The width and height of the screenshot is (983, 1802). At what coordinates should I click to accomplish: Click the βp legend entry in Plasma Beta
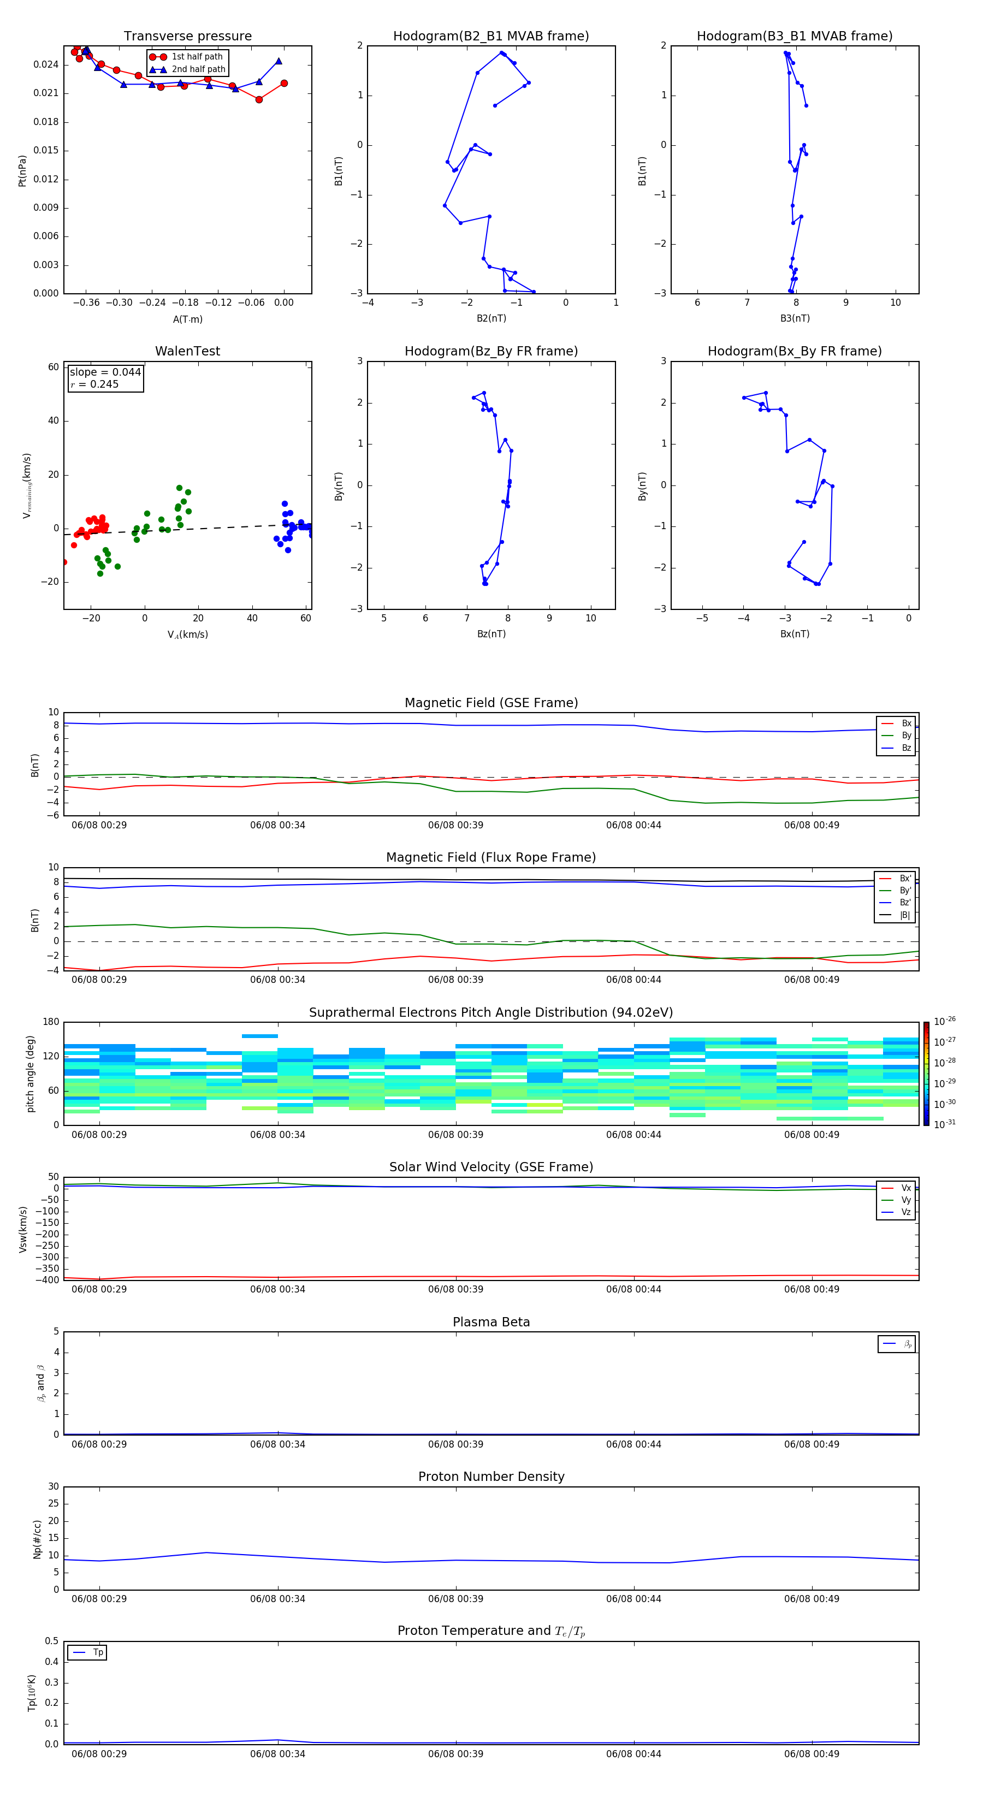coord(897,1344)
